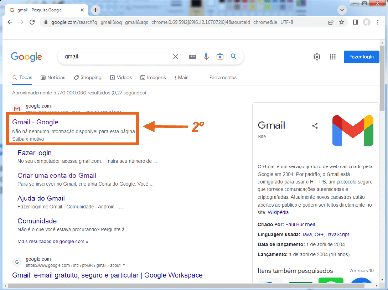
Task: Click the 'Paul Buchheit' link
Action: pyautogui.click(x=300, y=225)
